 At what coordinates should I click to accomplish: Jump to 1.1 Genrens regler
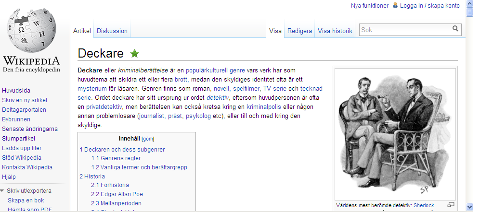[x=116, y=158]
